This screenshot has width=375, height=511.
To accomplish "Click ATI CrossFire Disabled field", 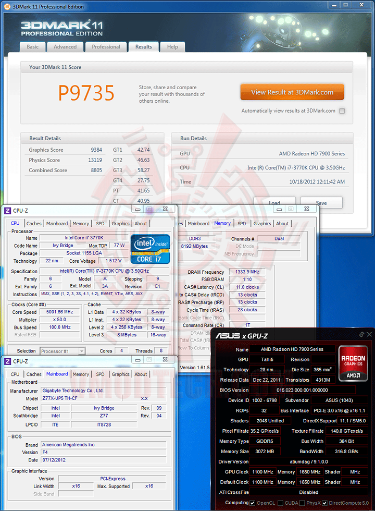I will coord(309,492).
